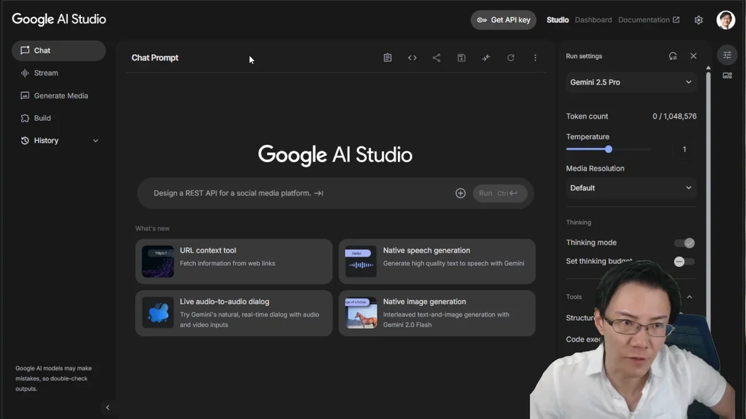This screenshot has width=746, height=419.
Task: Click the save prompt icon
Action: [461, 58]
